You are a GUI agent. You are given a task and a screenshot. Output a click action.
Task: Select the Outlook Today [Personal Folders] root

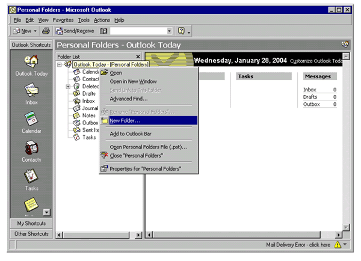click(x=111, y=64)
